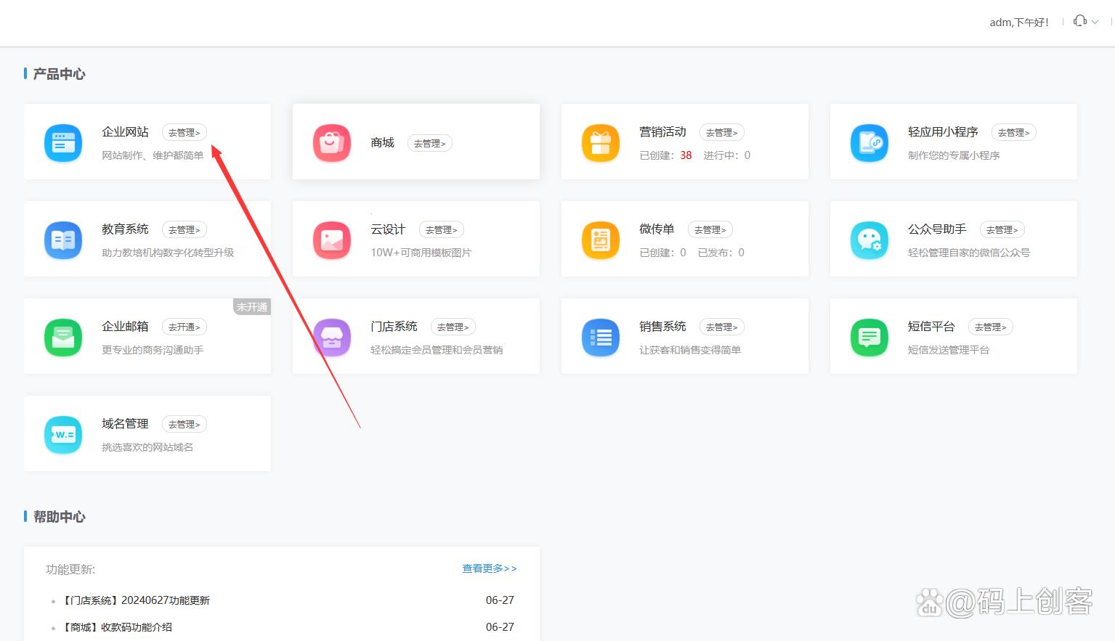Click the 短信平台 green message icon
Image resolution: width=1115 pixels, height=641 pixels.
point(869,338)
